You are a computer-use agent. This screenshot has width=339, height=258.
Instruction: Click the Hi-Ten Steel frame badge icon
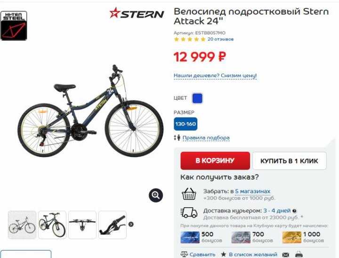14,26
